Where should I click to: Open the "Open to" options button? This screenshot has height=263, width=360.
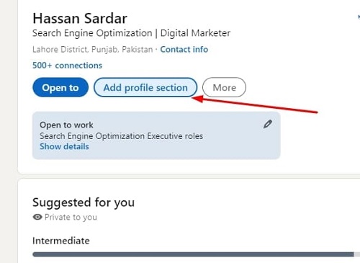coord(60,87)
